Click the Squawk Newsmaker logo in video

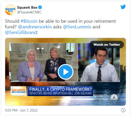point(18,91)
